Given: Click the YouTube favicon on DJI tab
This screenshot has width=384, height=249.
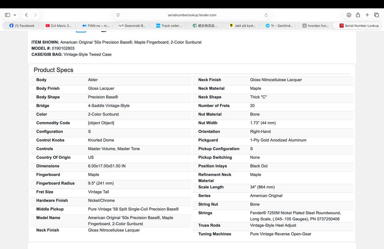Looking at the screenshot, I should click(x=48, y=26).
